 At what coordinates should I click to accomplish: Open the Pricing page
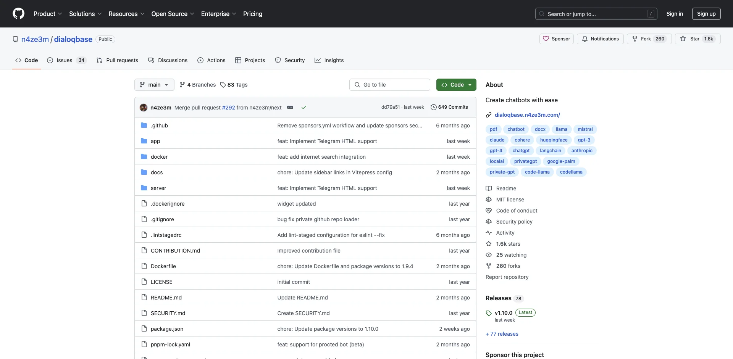[x=253, y=14]
